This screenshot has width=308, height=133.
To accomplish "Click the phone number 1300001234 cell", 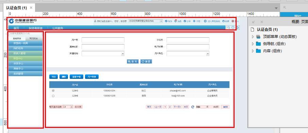I will (109, 91).
